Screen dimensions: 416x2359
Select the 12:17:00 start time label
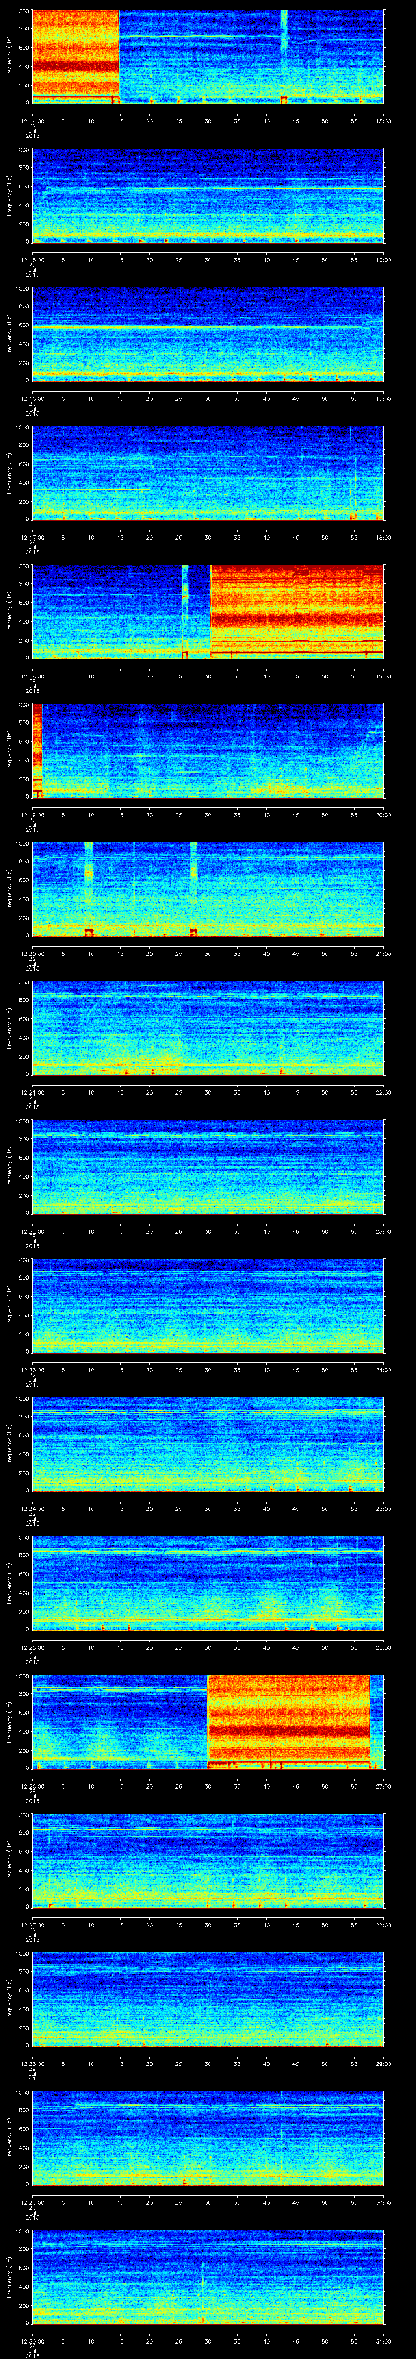(32, 537)
